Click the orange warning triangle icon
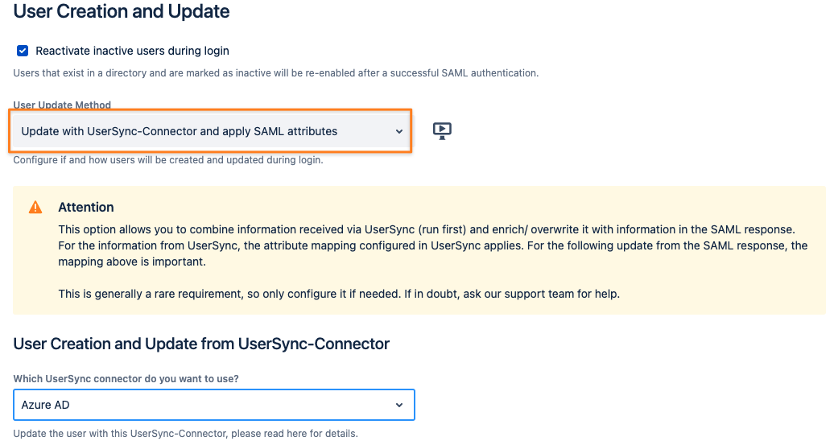The width and height of the screenshot is (834, 445). tap(35, 208)
